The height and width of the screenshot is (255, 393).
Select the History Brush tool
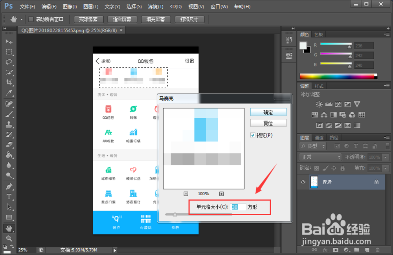coord(9,134)
